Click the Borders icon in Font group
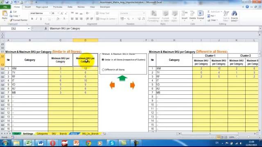Viewport: 262px width, 147px height. (x=49, y=19)
